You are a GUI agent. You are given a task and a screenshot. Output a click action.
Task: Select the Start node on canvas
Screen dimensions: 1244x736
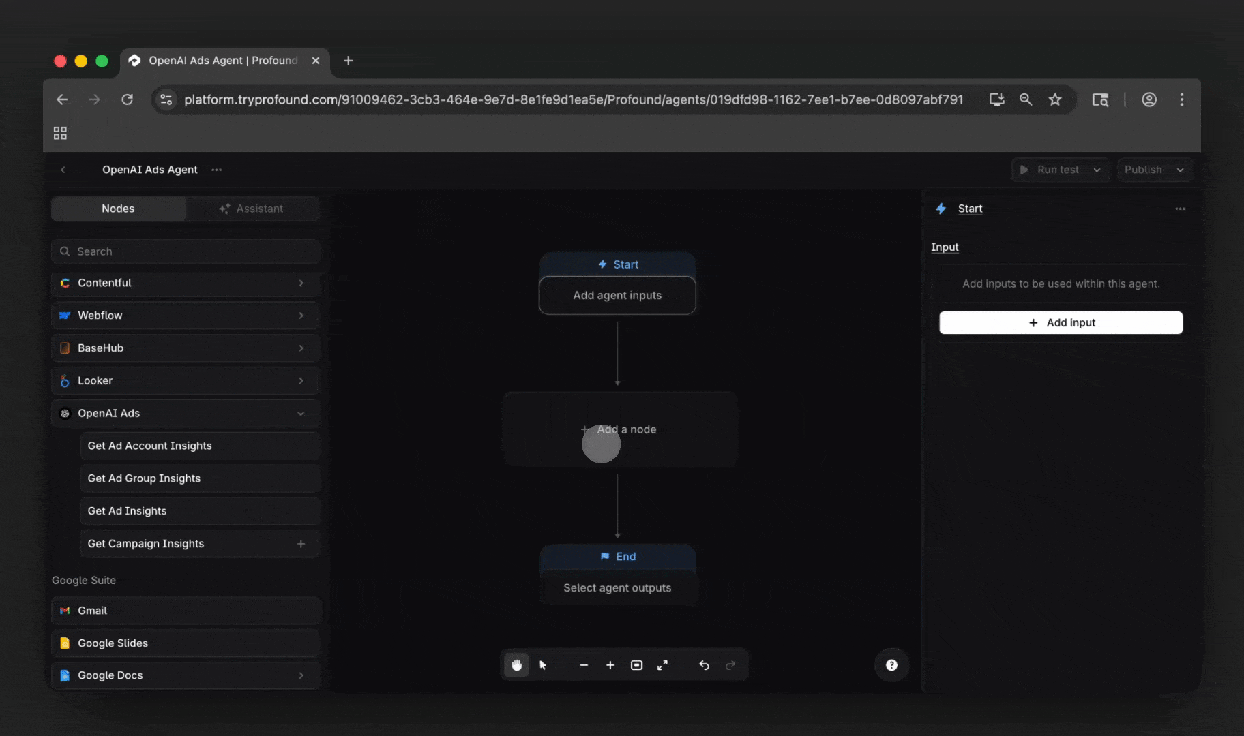(618, 264)
